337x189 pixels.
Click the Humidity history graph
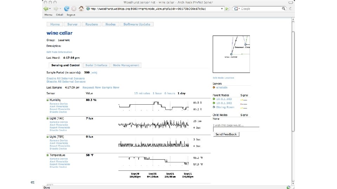[x=153, y=106]
